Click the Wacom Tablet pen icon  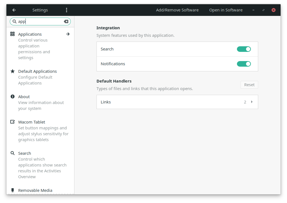point(13,122)
